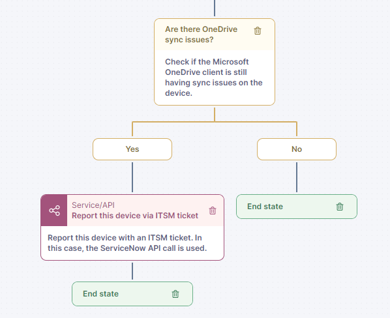Select the End state label under Service/API node
This screenshot has height=318, width=390.
click(100, 294)
